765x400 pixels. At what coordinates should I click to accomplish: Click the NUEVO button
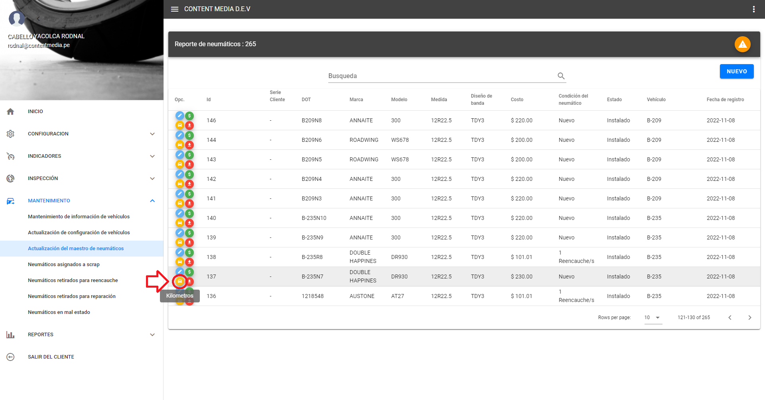click(x=736, y=71)
